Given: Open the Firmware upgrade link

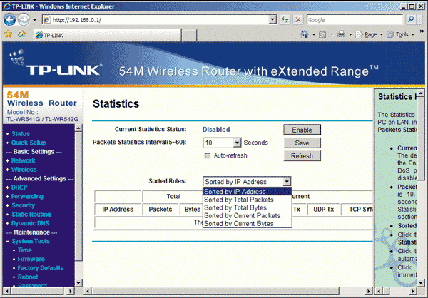Looking at the screenshot, I should (31, 260).
